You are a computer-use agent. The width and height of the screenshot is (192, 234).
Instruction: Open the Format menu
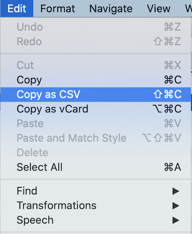click(58, 9)
